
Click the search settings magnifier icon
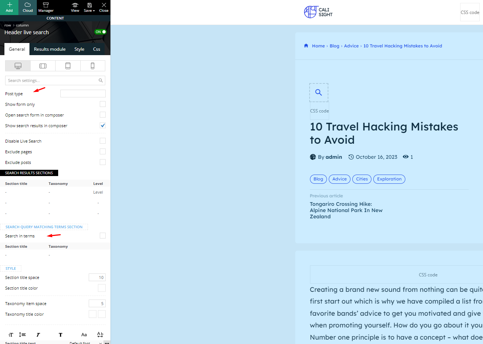point(101,80)
